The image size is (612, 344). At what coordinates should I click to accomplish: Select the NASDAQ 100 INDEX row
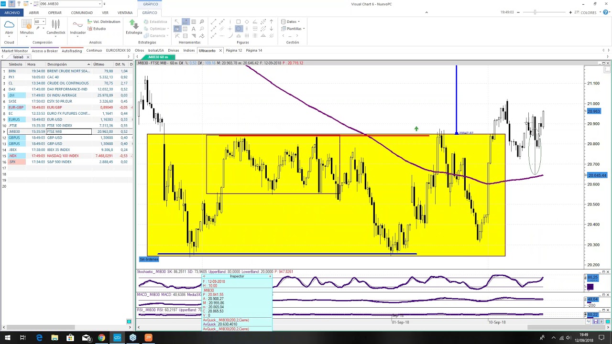pos(67,156)
